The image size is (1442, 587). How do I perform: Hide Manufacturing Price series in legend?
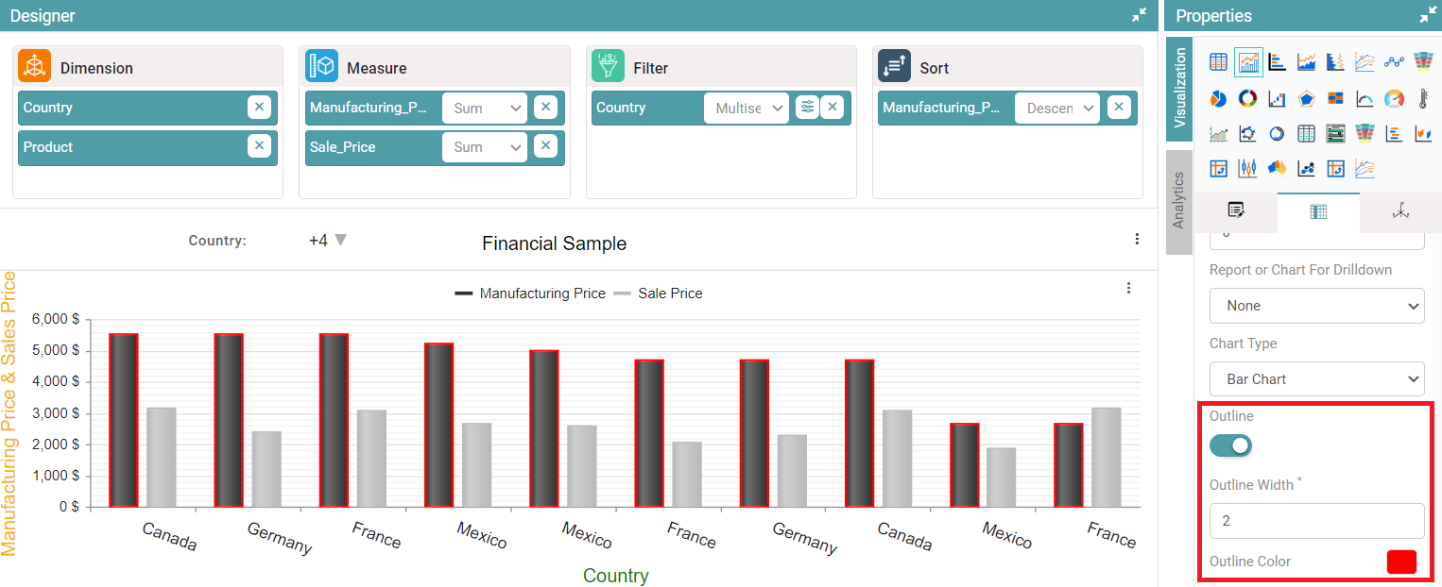point(530,293)
